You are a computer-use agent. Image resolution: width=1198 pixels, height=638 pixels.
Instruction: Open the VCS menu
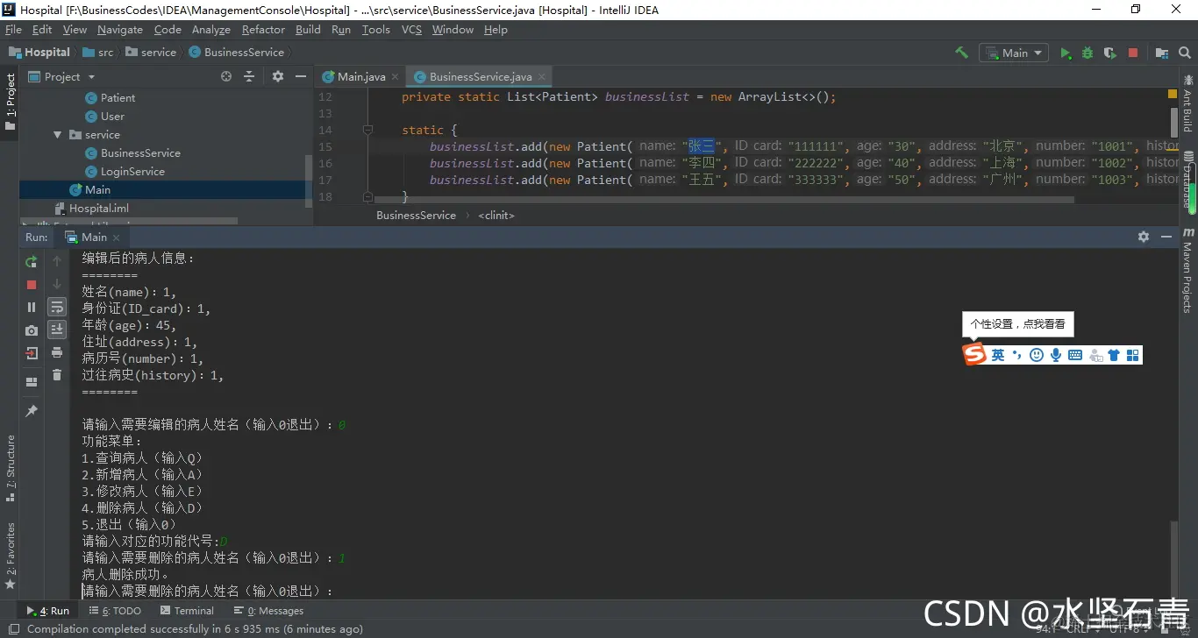click(411, 29)
